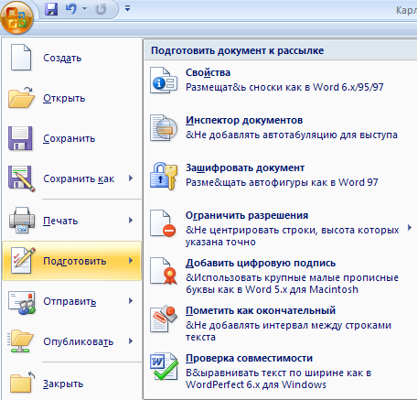Select the Опубликовать menu item
Screen dimensions: 417x400
(x=72, y=341)
